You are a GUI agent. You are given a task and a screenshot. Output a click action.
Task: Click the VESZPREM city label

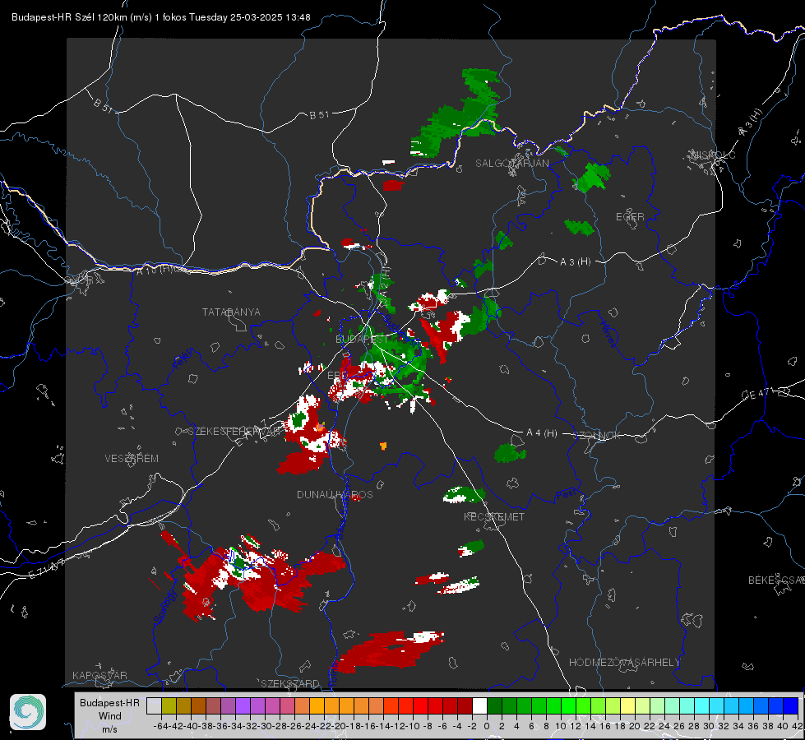click(x=132, y=458)
